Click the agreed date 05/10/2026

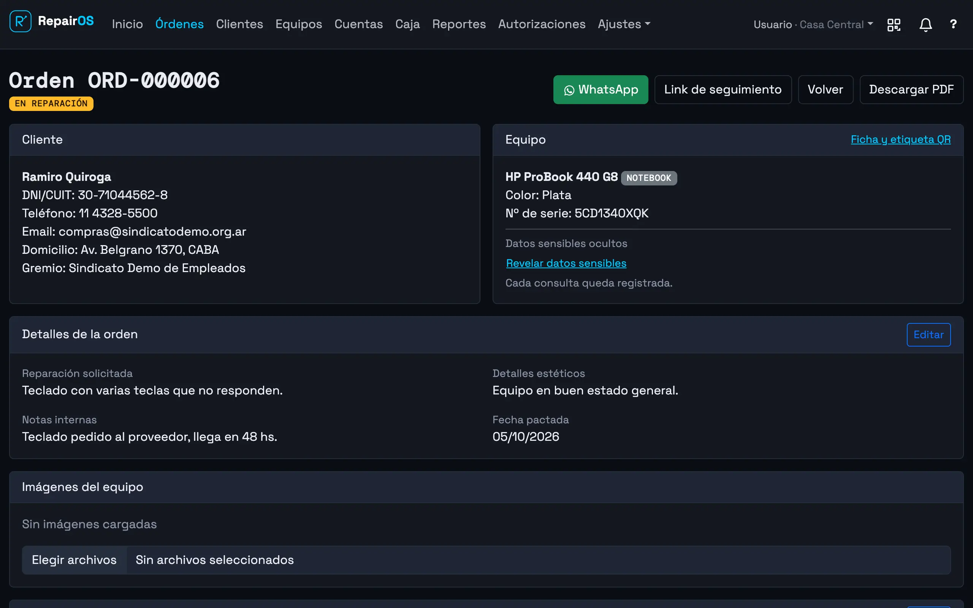[x=526, y=437]
